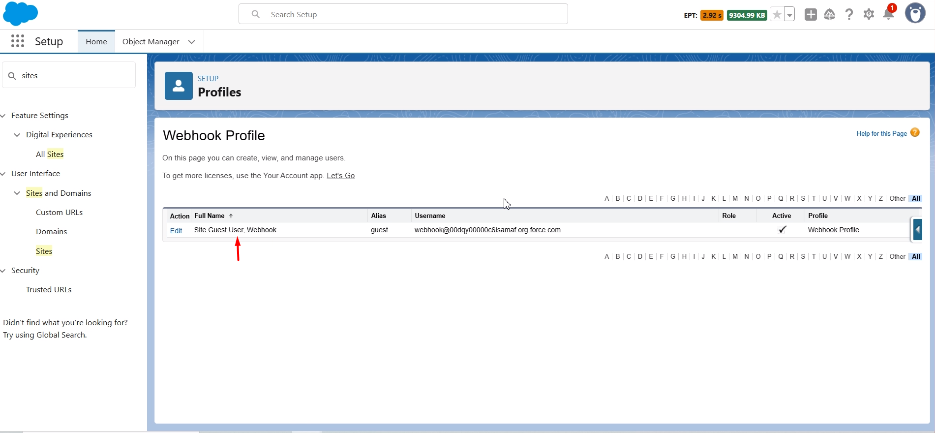Switch to the Home tab

pos(96,42)
